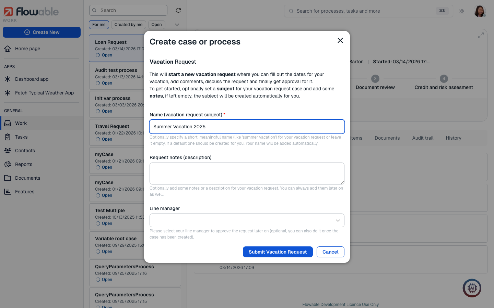Viewport: 494px width, 308px height.
Task: Toggle the Open filter chip
Action: 156,25
